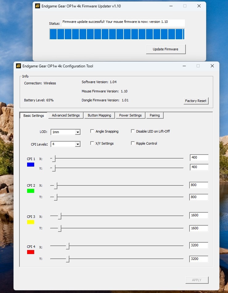This screenshot has height=293, width=228.
Task: Expand the CPI Levels dropdown
Action: point(66,144)
